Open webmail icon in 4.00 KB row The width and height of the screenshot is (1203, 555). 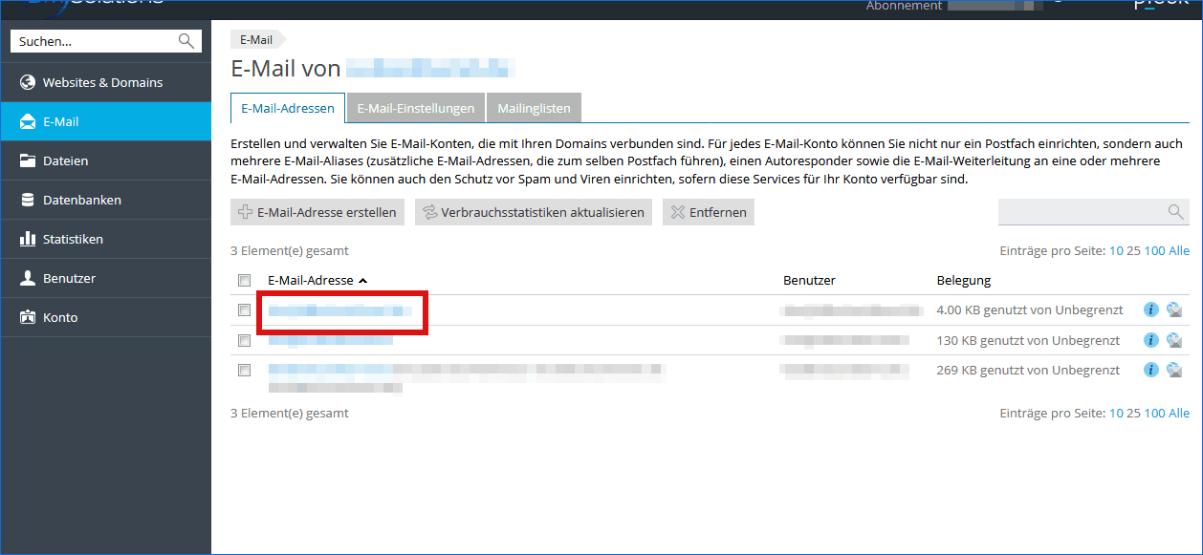coord(1174,310)
